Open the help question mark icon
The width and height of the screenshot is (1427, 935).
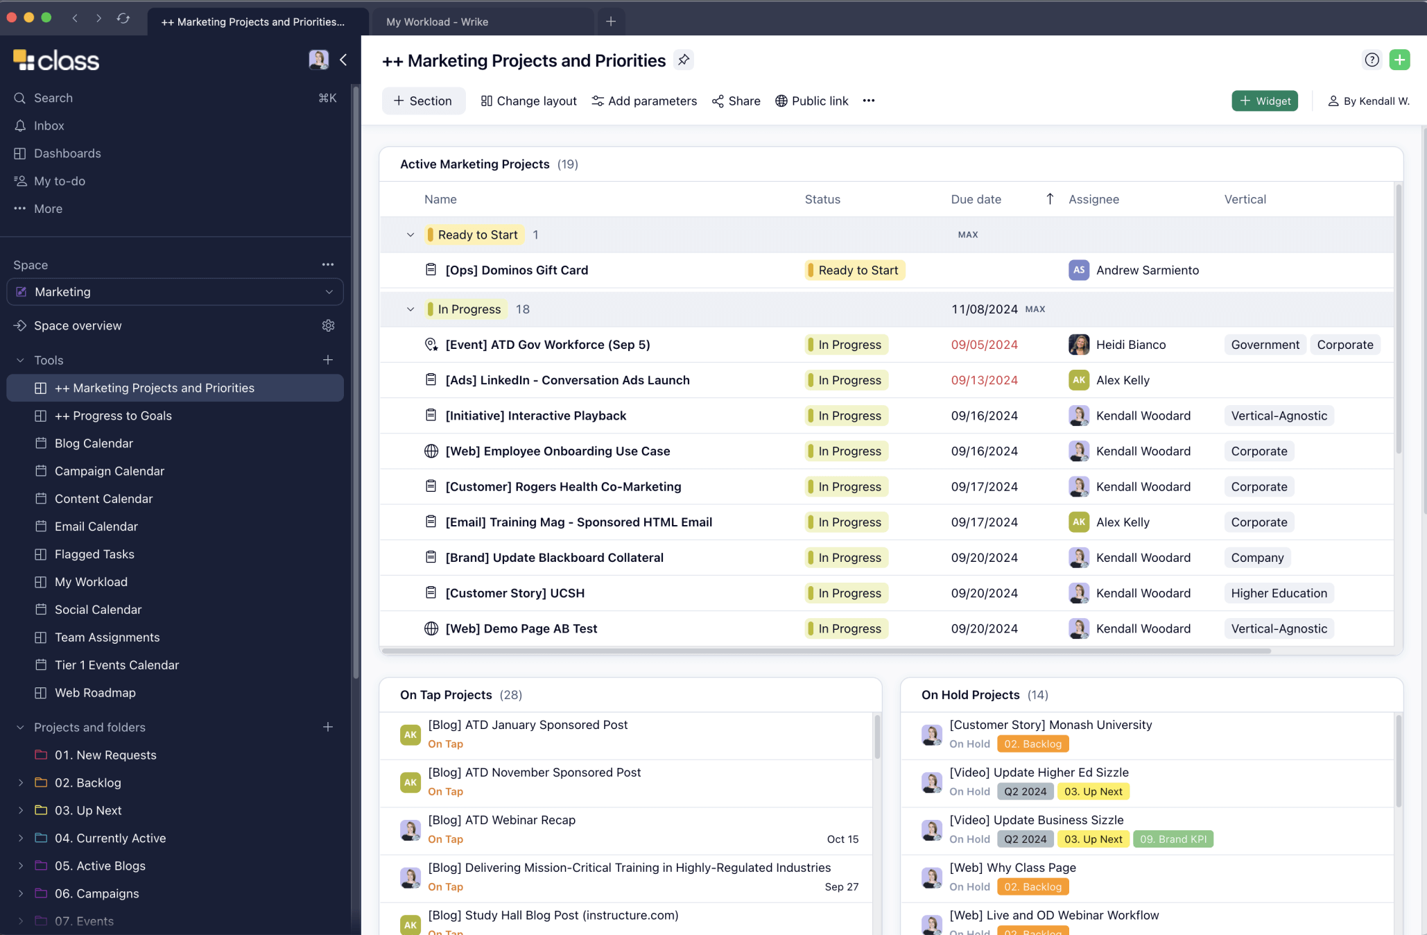[x=1372, y=60]
